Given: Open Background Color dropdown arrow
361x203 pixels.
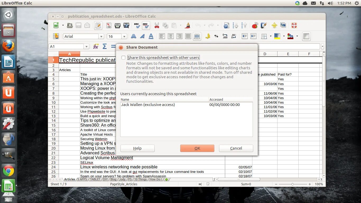Looking at the screenshot, I should 284,36.
